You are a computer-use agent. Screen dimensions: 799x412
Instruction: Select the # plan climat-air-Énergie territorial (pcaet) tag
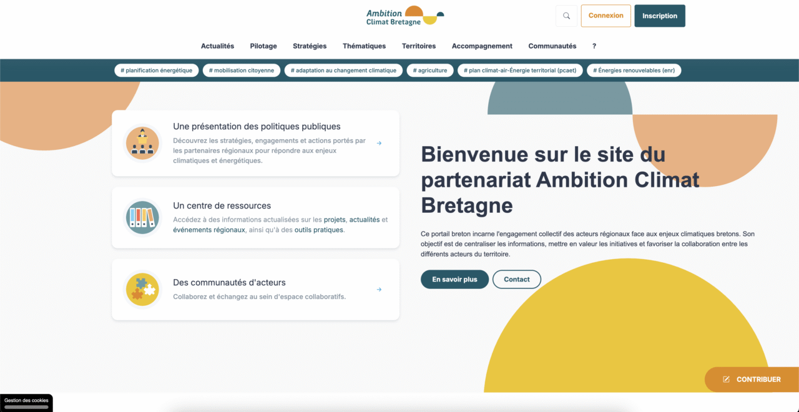tap(520, 71)
